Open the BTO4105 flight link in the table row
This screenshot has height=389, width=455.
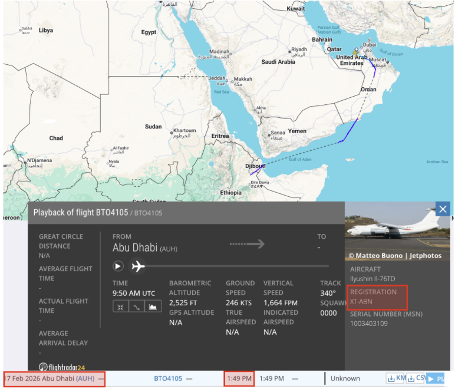168,378
